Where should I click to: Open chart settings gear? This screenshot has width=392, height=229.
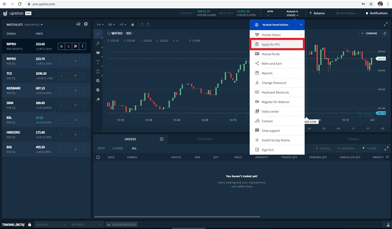[x=133, y=25]
